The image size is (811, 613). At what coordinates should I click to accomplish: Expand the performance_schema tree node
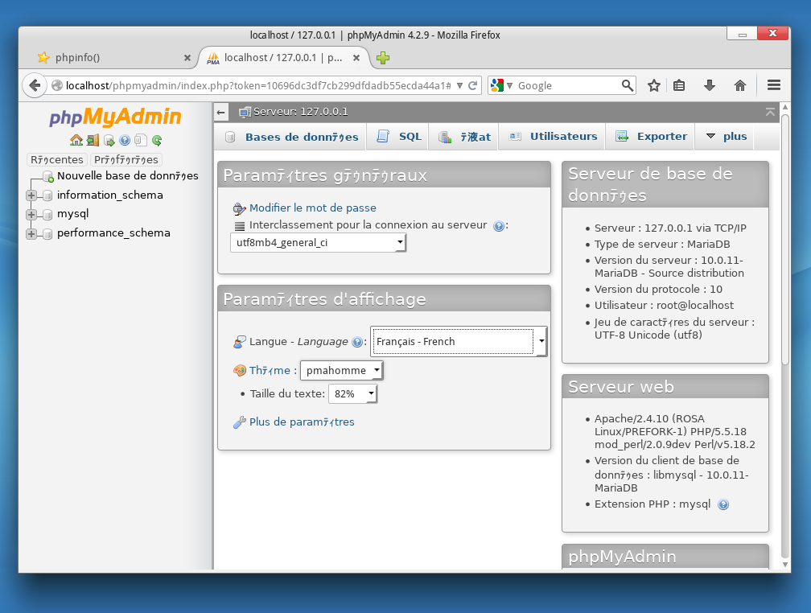31,234
